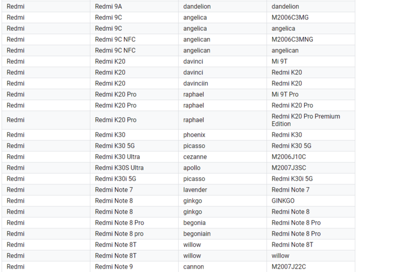Select the "M2006J10C" cell
The height and width of the screenshot is (272, 402).
pos(289,157)
